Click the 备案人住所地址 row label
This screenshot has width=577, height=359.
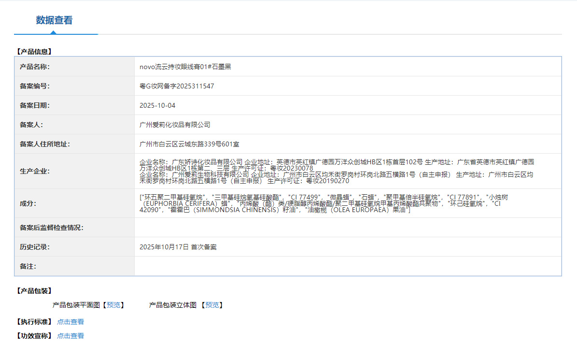click(x=45, y=144)
